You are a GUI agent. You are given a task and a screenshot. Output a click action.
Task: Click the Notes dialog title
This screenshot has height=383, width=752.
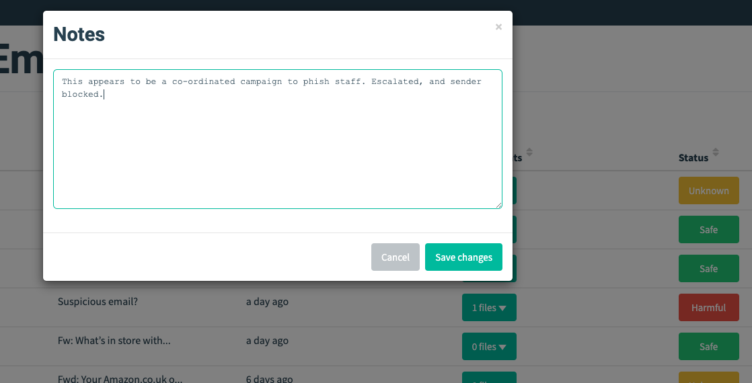[x=79, y=34]
